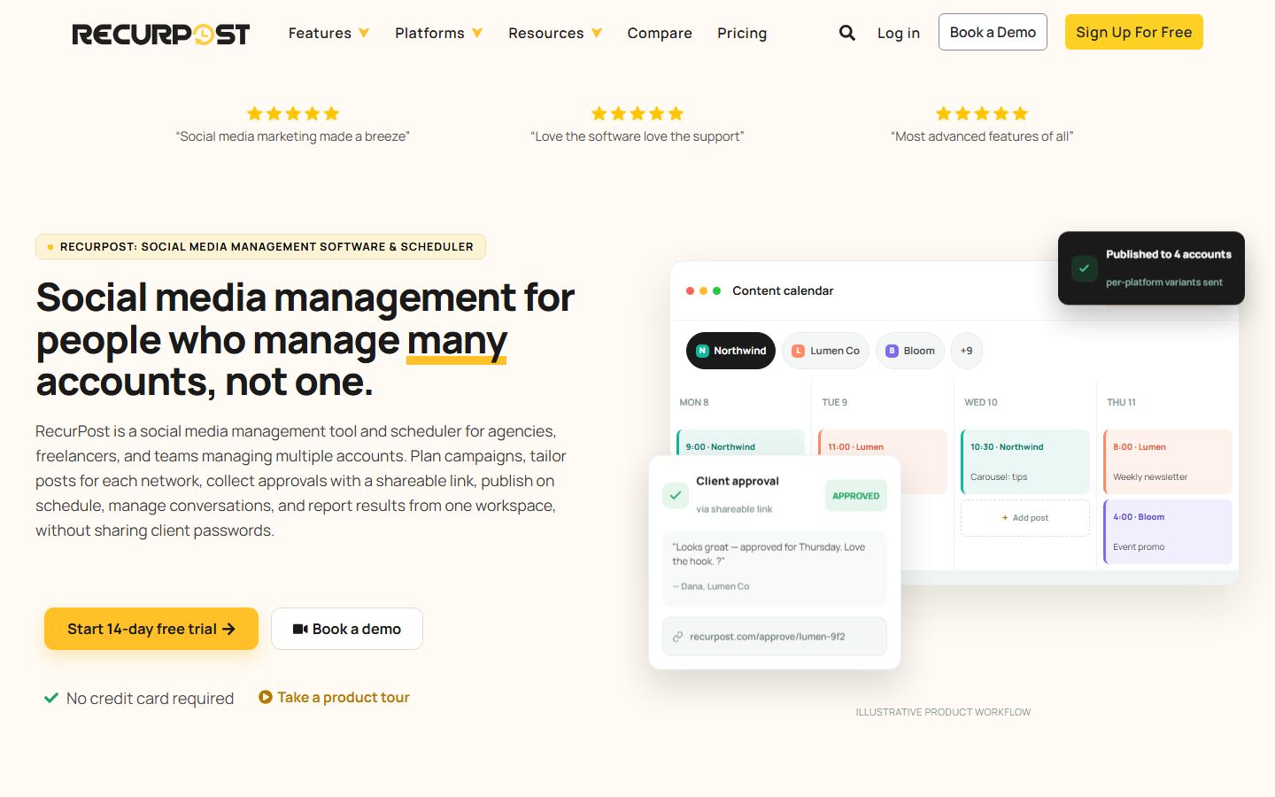Click Book a Demo in the navbar
Screen dimensions: 1275x797
(x=993, y=32)
